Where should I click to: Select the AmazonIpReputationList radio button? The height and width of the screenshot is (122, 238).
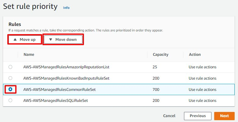(x=11, y=67)
